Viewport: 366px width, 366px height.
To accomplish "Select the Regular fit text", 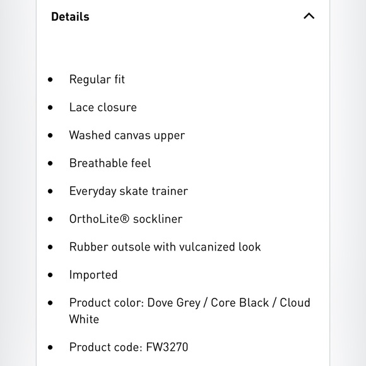I will pyautogui.click(x=97, y=80).
